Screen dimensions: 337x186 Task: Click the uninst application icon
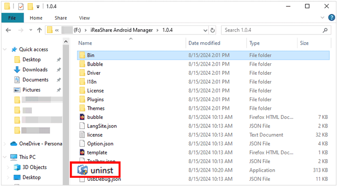pyautogui.click(x=82, y=170)
